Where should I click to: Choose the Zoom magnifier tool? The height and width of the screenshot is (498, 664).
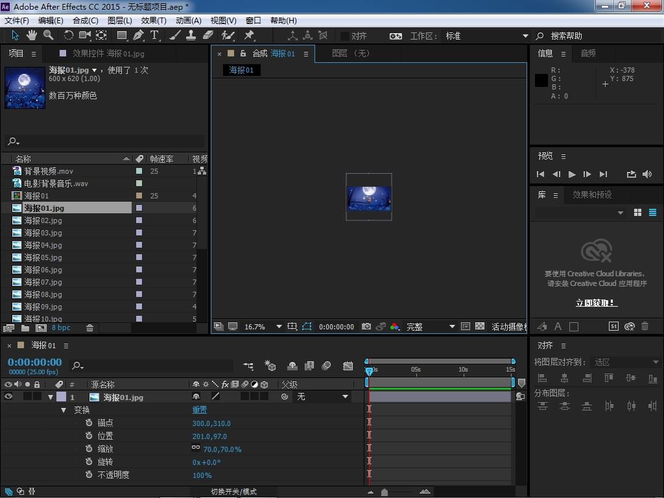tap(48, 35)
